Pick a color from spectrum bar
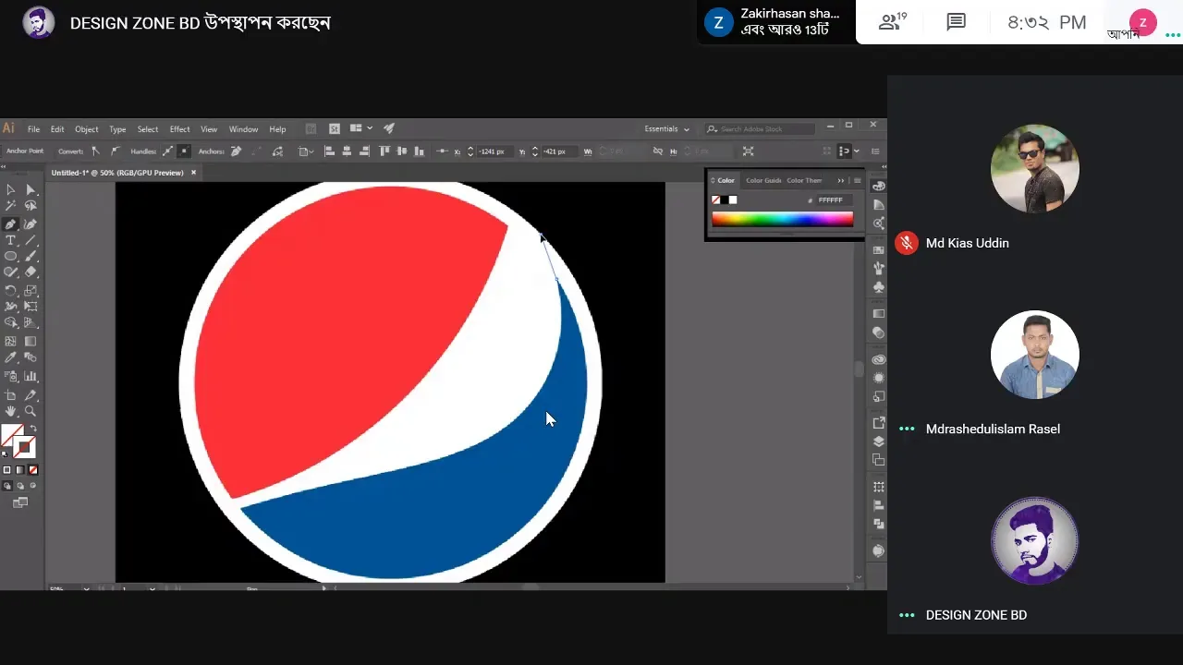1183x665 pixels. (x=782, y=219)
